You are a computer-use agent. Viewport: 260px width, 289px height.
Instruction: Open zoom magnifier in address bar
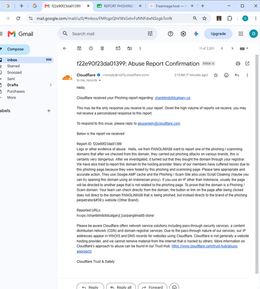[195, 18]
